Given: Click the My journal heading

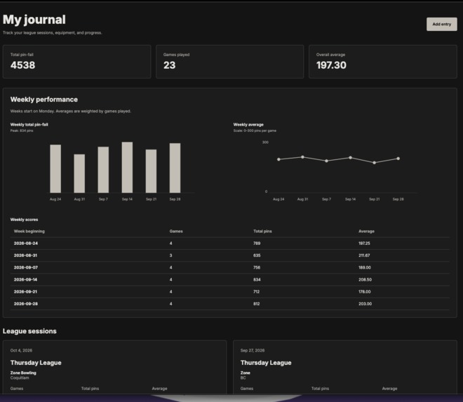Looking at the screenshot, I should coord(34,20).
